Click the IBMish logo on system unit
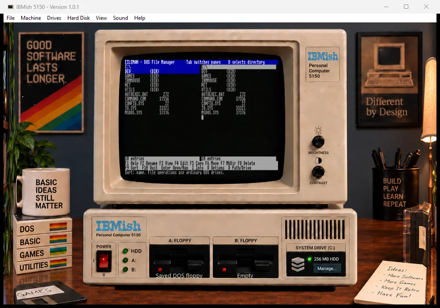Viewport: 440px width, 308px height. click(118, 226)
